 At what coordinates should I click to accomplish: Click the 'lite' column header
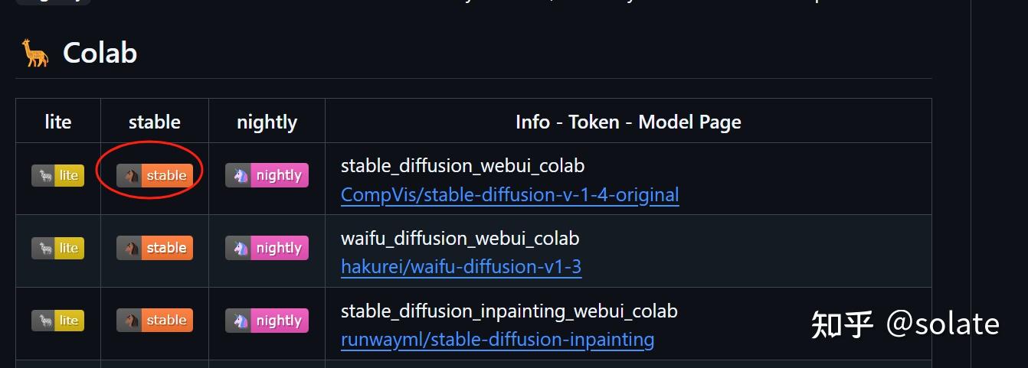coord(58,122)
